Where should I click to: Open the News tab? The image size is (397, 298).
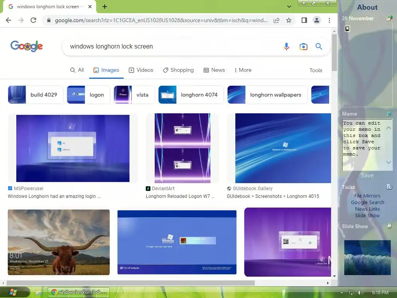pyautogui.click(x=214, y=70)
